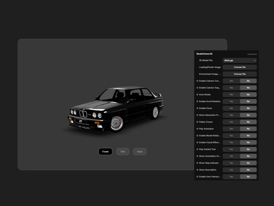This screenshot has width=274, height=206.
Task: Set Show Description to Yes
Action: click(231, 170)
